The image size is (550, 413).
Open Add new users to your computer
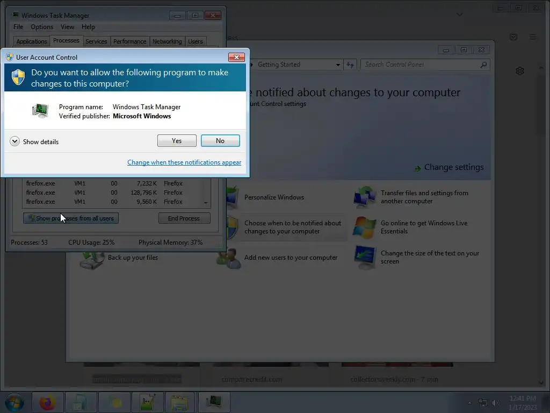[291, 258]
